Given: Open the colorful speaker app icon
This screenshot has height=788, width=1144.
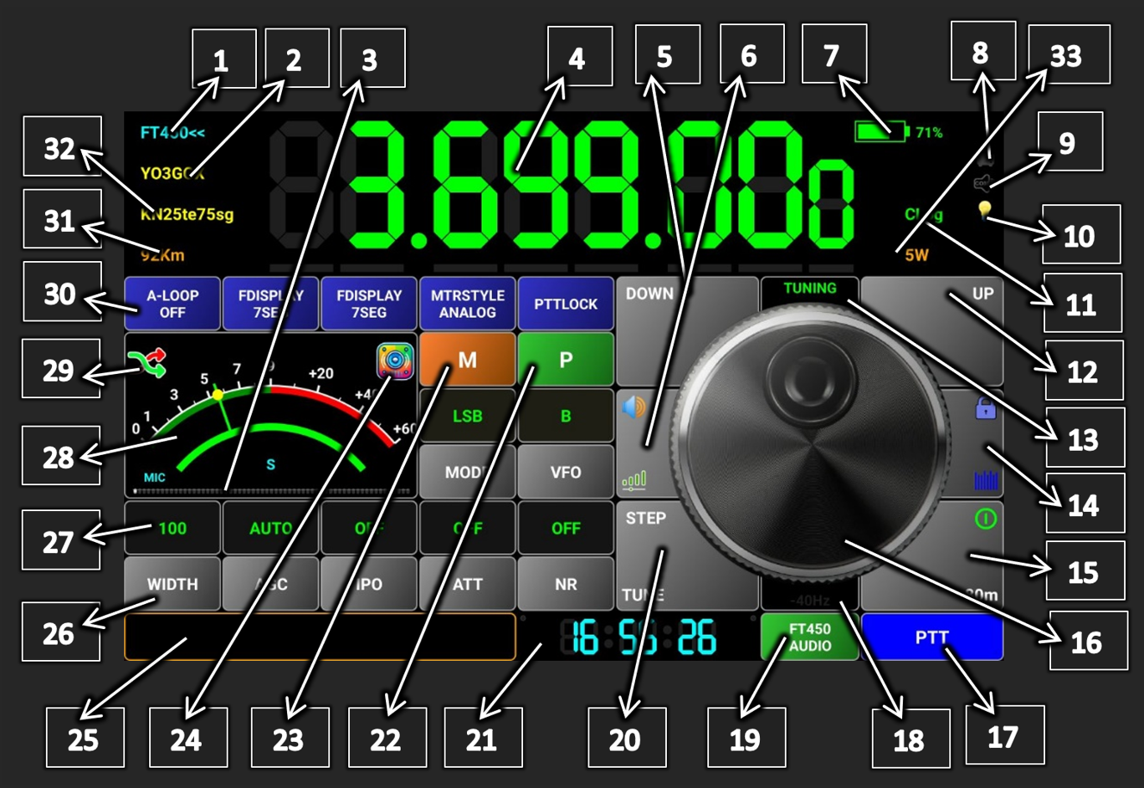Looking at the screenshot, I should click(395, 361).
